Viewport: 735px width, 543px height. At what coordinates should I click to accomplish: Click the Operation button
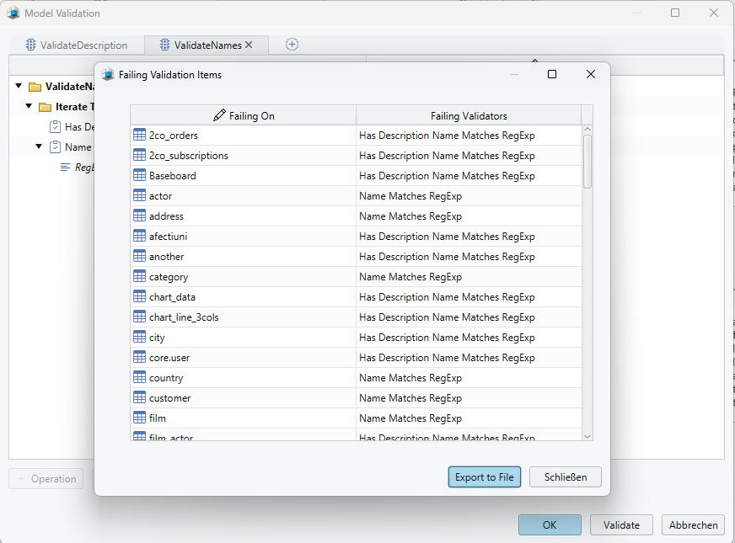click(x=46, y=478)
